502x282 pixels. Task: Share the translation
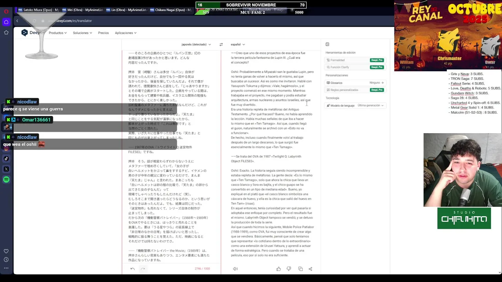310,269
